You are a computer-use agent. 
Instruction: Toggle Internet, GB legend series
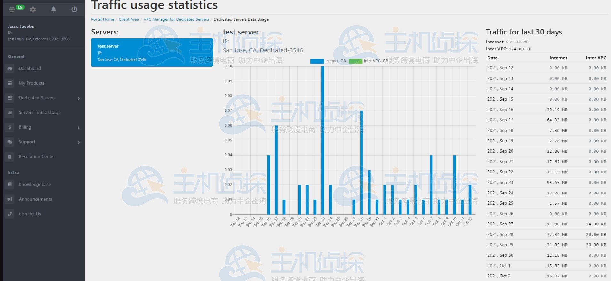pos(328,61)
